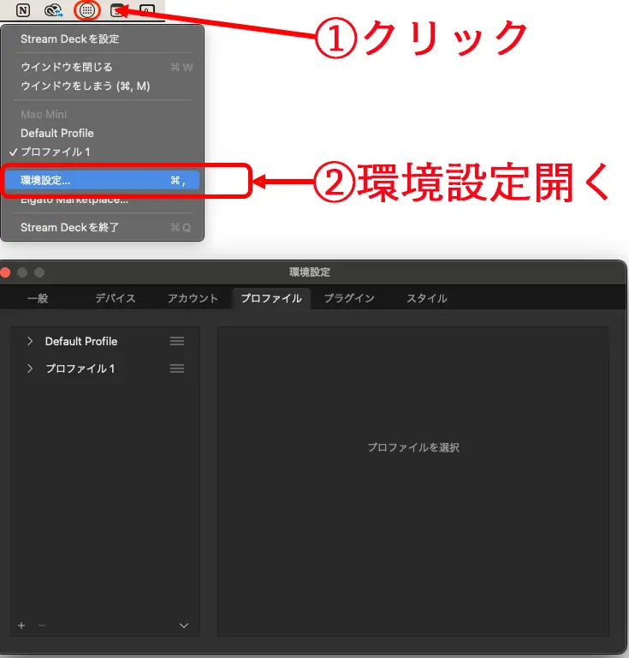Switch to the スタイル tab
The width and height of the screenshot is (629, 658).
427,298
